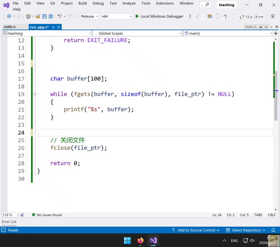Open the active documents list dropdown arrow
Viewport: 280px width, 247px height.
point(271,27)
